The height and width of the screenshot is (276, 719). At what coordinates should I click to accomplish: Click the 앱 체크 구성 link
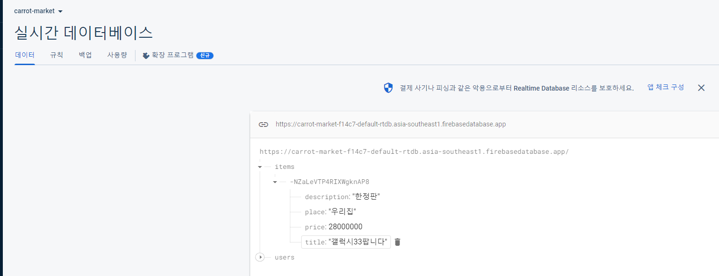tap(666, 87)
